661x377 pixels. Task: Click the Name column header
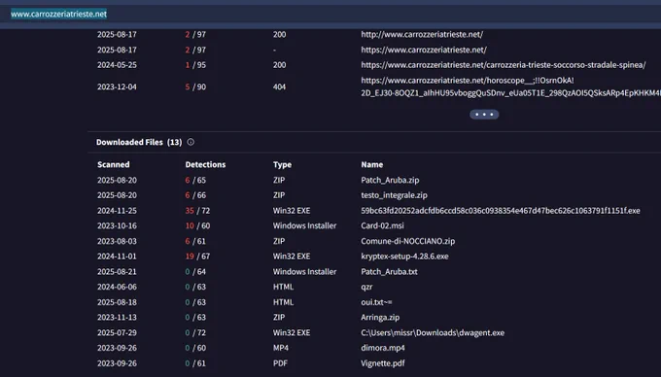pyautogui.click(x=371, y=165)
